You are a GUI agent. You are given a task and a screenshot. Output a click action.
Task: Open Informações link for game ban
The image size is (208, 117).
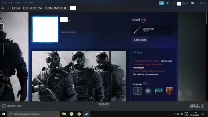[x=139, y=68]
